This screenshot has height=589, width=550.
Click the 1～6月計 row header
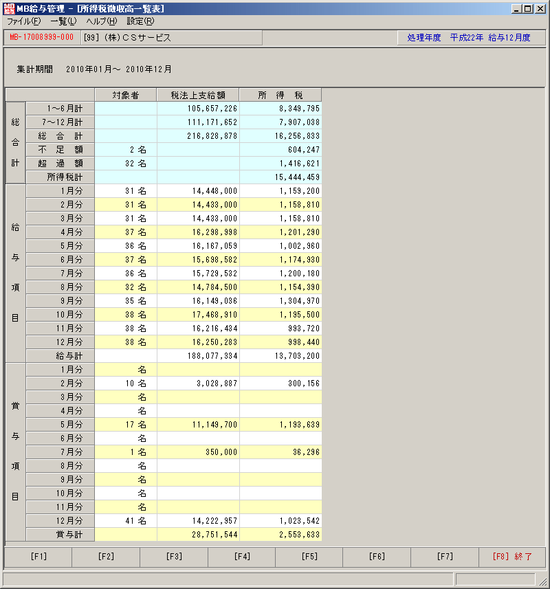pyautogui.click(x=60, y=109)
